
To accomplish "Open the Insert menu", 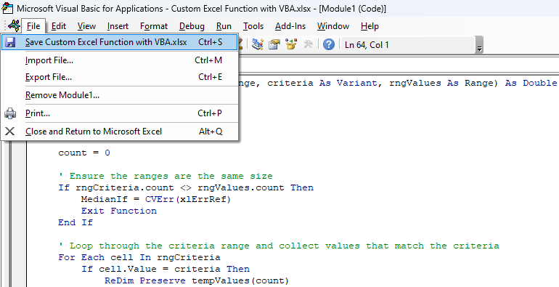I will point(118,26).
